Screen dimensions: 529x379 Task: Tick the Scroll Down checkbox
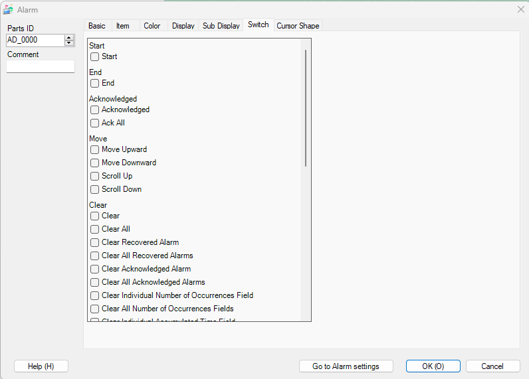tap(95, 189)
